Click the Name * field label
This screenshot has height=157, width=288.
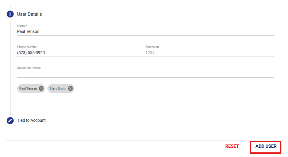click(x=22, y=26)
